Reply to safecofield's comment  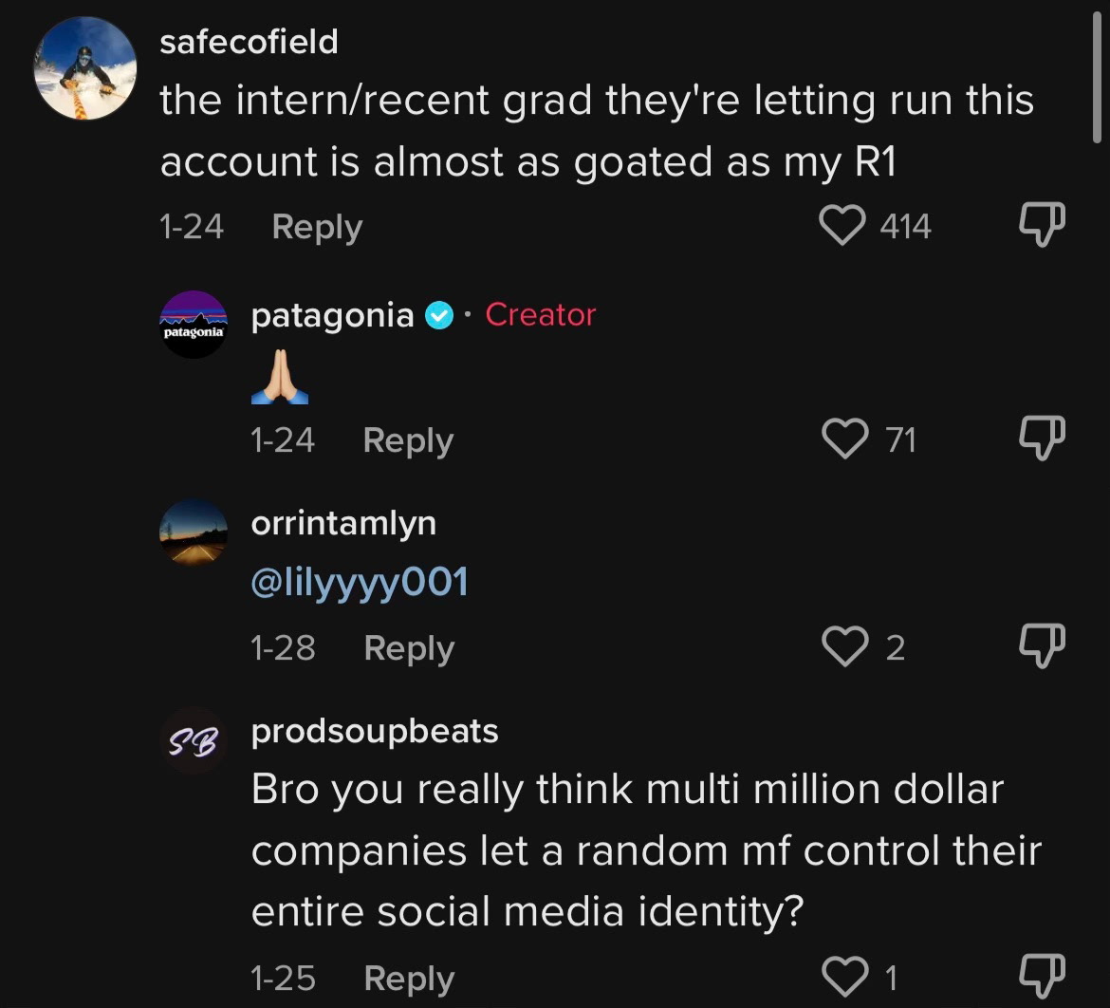(x=317, y=228)
